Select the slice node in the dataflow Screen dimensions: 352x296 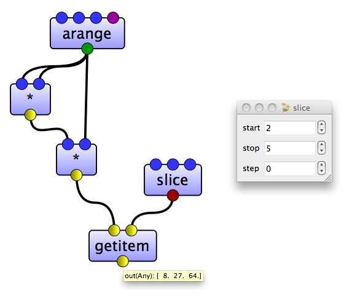[173, 180]
